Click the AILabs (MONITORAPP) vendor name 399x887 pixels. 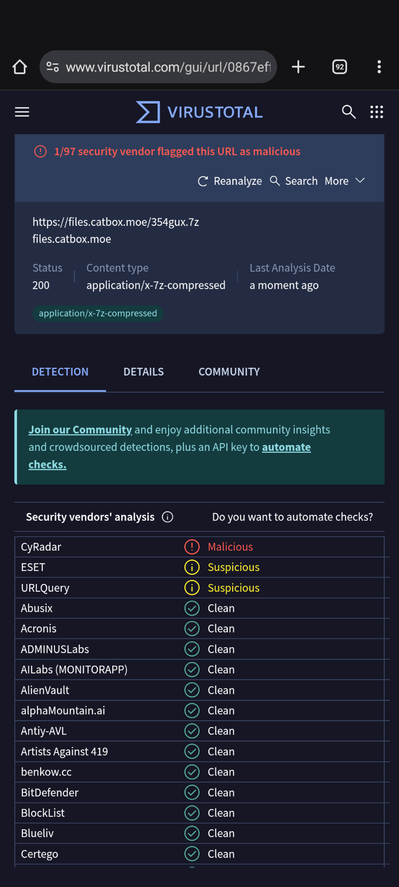coord(74,670)
